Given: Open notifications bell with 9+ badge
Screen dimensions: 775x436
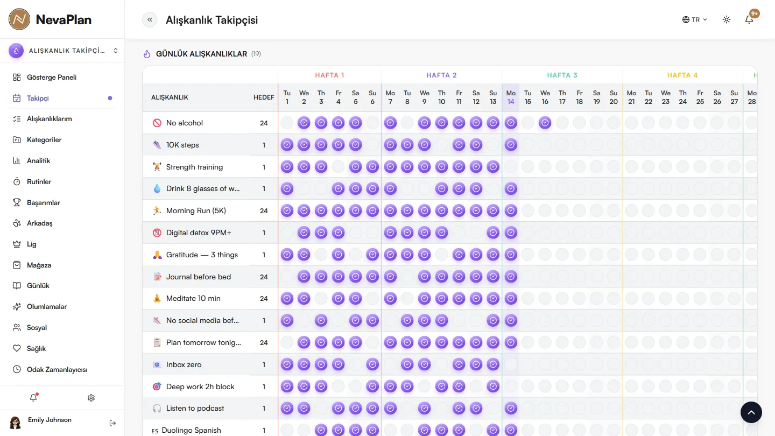Looking at the screenshot, I should click(x=749, y=19).
